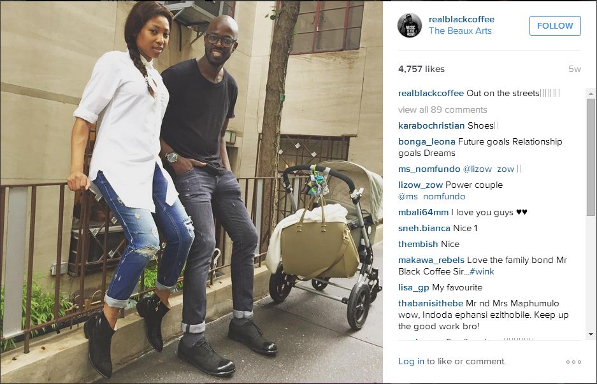
Task: Open thabanisithebe's profile
Action: (431, 303)
